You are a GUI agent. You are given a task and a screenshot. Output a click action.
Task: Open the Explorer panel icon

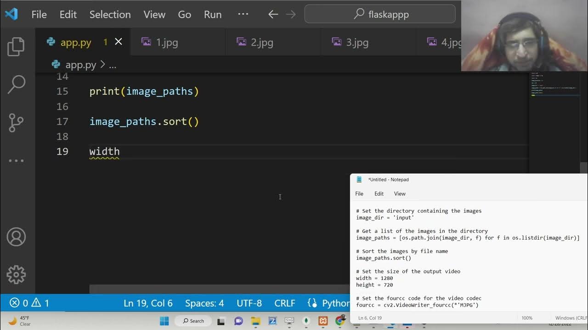pos(17,47)
